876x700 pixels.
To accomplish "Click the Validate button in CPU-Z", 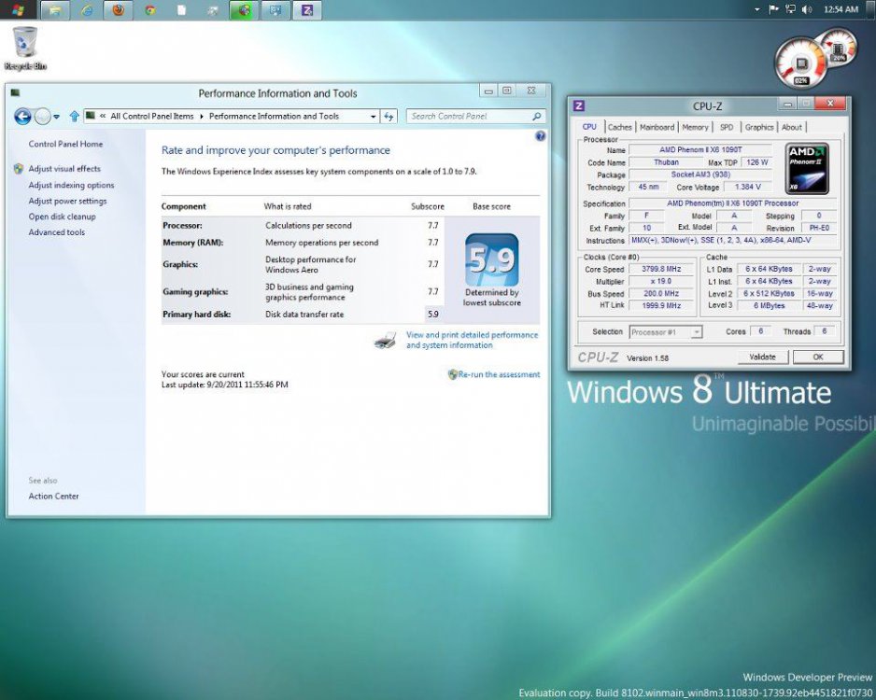I will (x=762, y=357).
